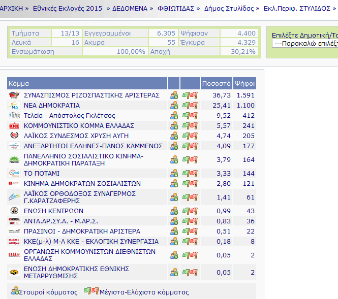Open candidate crosses for ΠΡΑΣΙΝΟΙ - ΔΗΜΟΚΡΑΤΙΚΗ ΑΡΙΣΤΕΡΑ

click(174, 231)
